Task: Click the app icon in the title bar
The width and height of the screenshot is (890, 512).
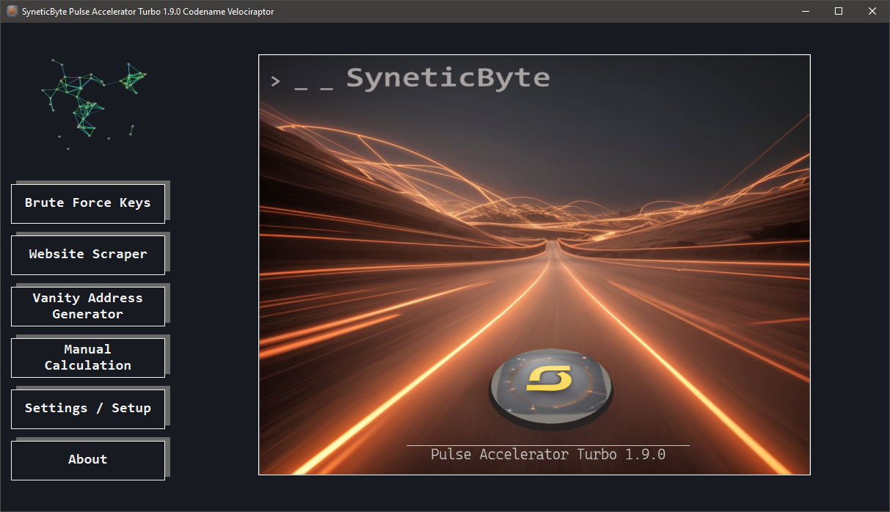Action: (12, 11)
